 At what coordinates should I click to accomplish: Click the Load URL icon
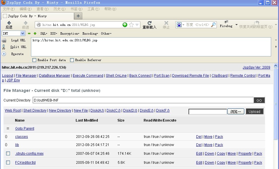pos(4,40)
